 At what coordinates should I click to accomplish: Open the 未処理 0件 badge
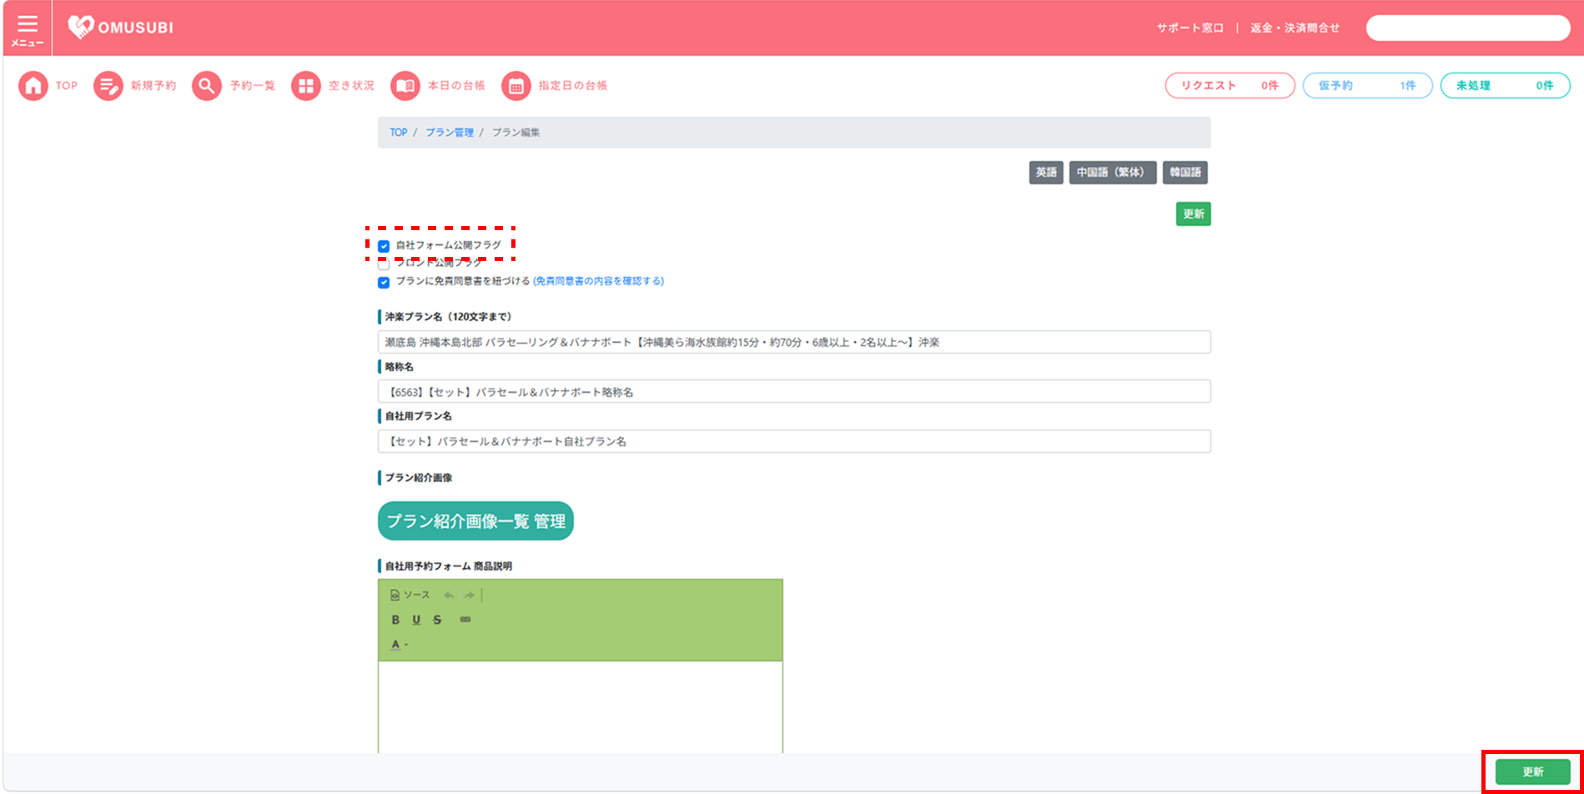point(1505,86)
